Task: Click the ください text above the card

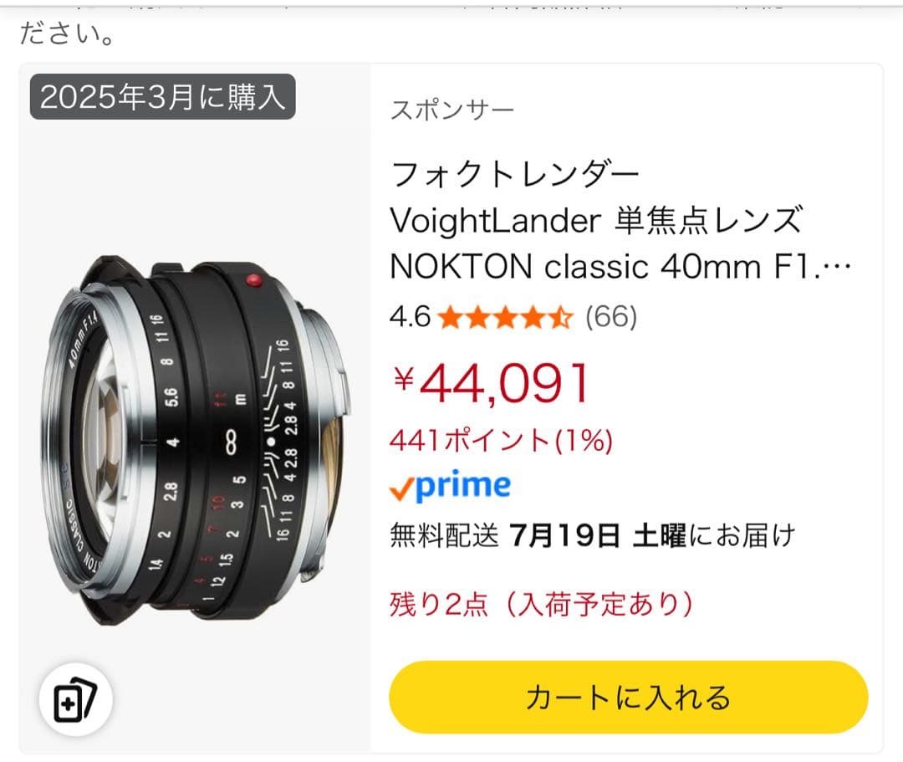Action: click(68, 33)
